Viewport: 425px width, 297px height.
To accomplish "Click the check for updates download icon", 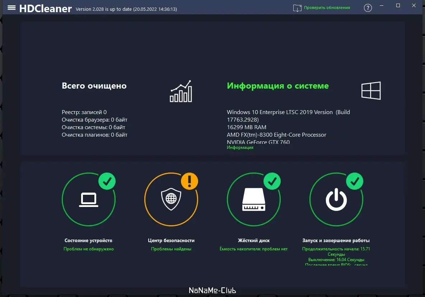I will pyautogui.click(x=297, y=8).
